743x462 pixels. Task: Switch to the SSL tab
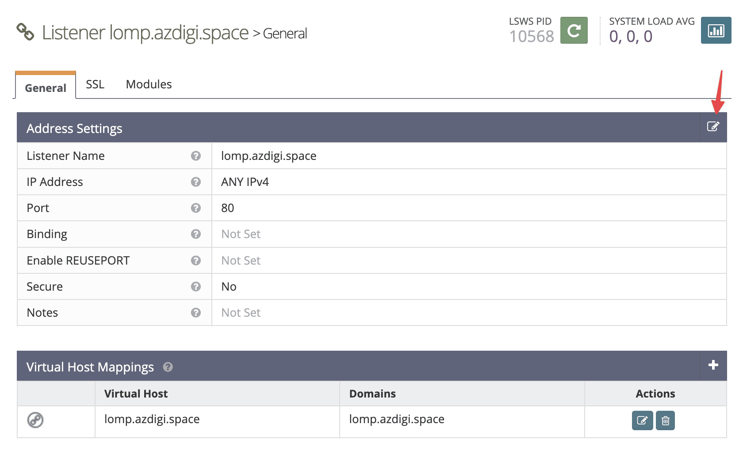pos(95,84)
